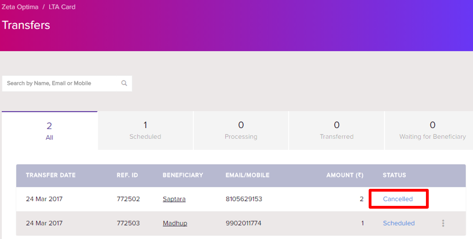Open beneficiary Saptara link
The height and width of the screenshot is (239, 473).
coord(174,199)
